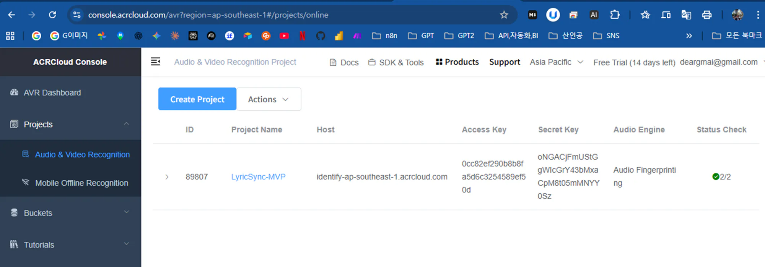Screen dimensions: 765x267
Task: Open the printer extension icon
Action: pos(706,15)
